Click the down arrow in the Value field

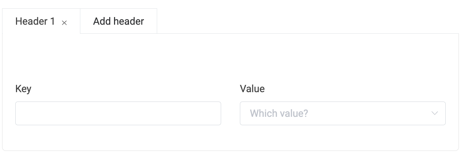point(434,113)
